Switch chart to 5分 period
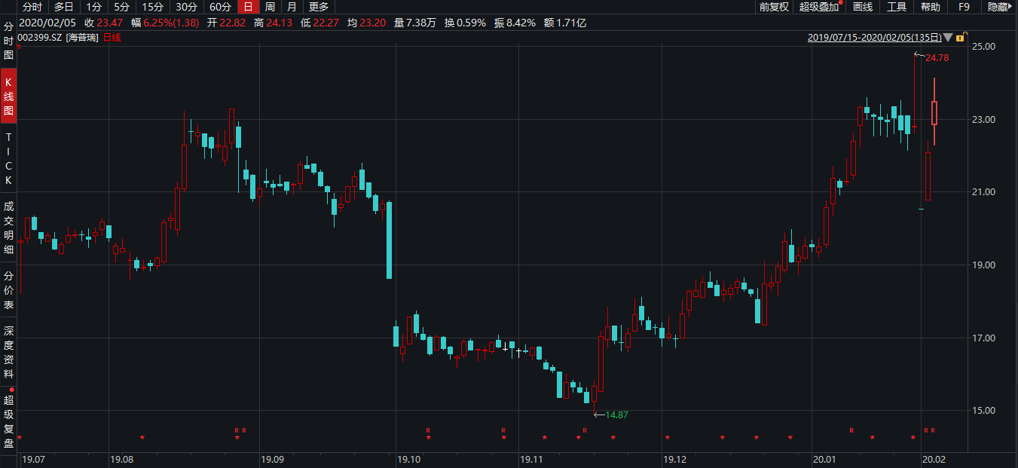This screenshot has width=1018, height=468. click(122, 7)
